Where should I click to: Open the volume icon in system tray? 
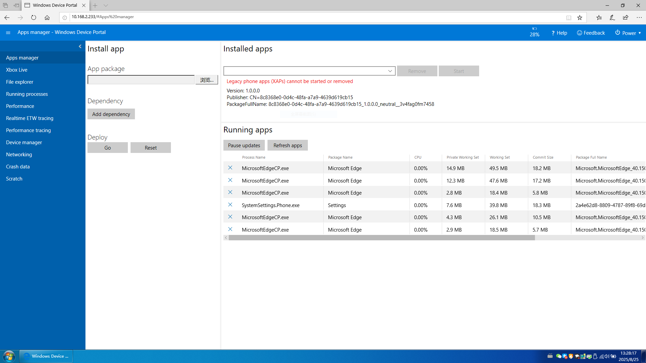point(607,356)
